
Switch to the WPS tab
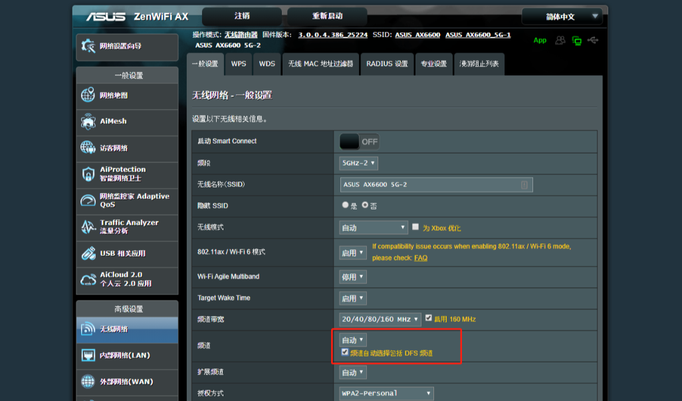coord(239,64)
